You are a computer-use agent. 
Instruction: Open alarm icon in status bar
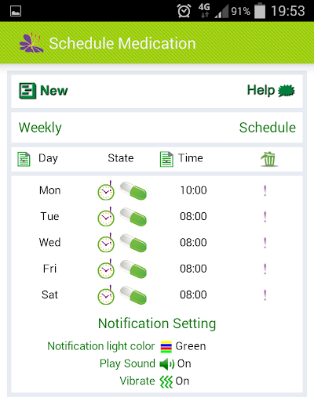click(x=184, y=11)
